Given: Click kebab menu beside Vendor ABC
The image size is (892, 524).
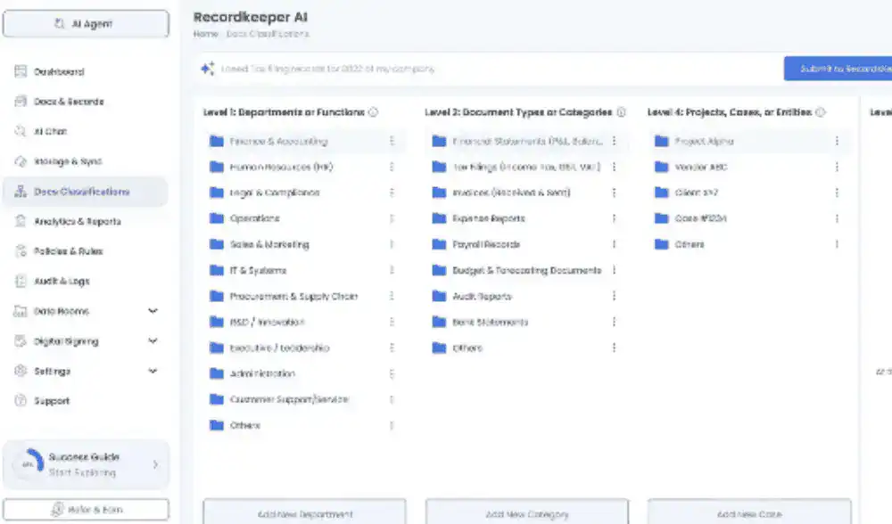Looking at the screenshot, I should [x=836, y=167].
